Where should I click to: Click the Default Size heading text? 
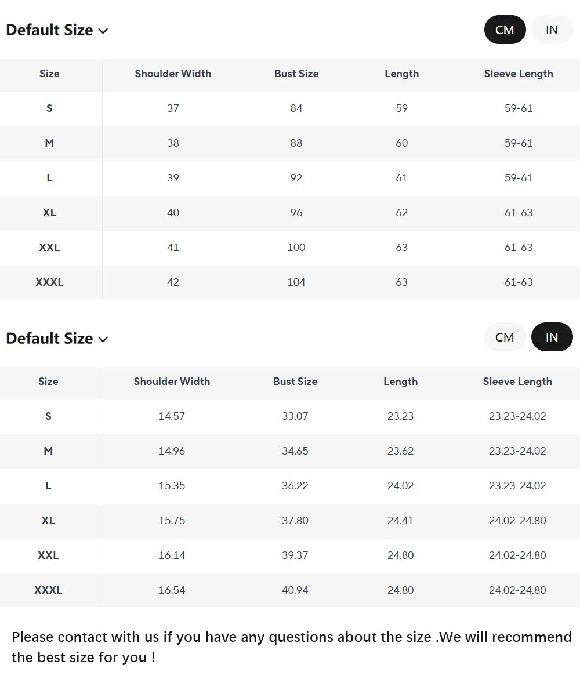49,30
